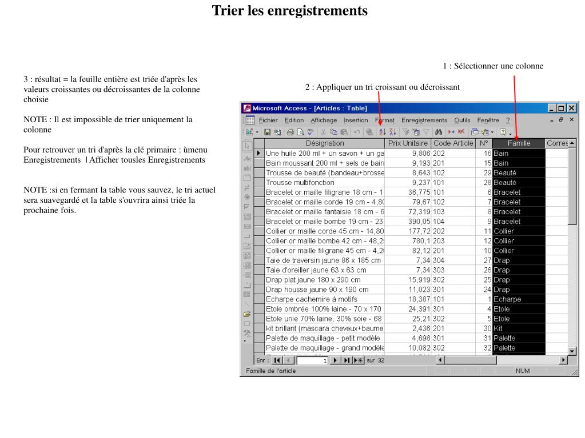Open the ? help menu
The width and height of the screenshot is (585, 438).
(508, 120)
